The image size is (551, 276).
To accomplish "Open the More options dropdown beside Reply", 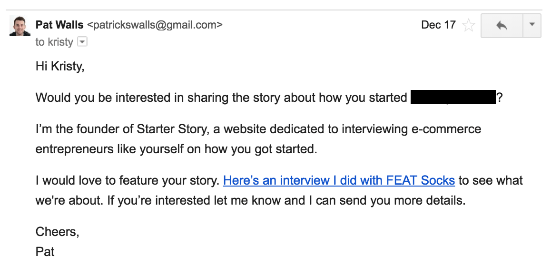I will [x=532, y=26].
